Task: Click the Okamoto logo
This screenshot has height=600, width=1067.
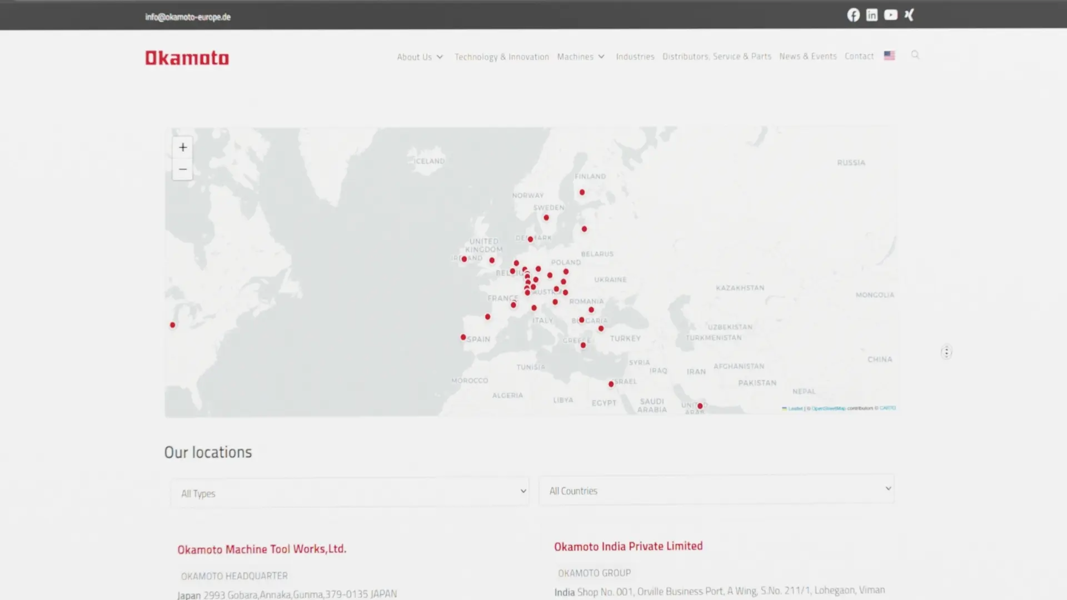Action: [x=187, y=58]
